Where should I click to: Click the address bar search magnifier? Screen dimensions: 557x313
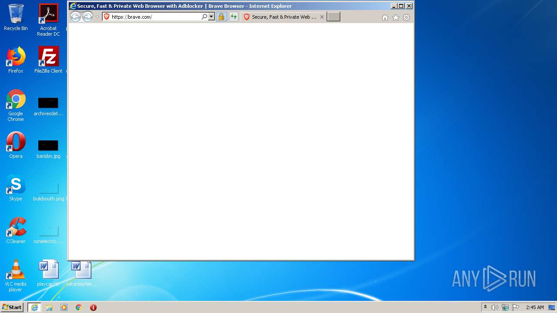pos(204,17)
